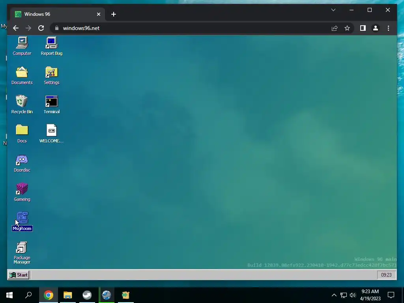404x303 pixels.
Task: Launch the Package Manager icon
Action: (x=22, y=252)
